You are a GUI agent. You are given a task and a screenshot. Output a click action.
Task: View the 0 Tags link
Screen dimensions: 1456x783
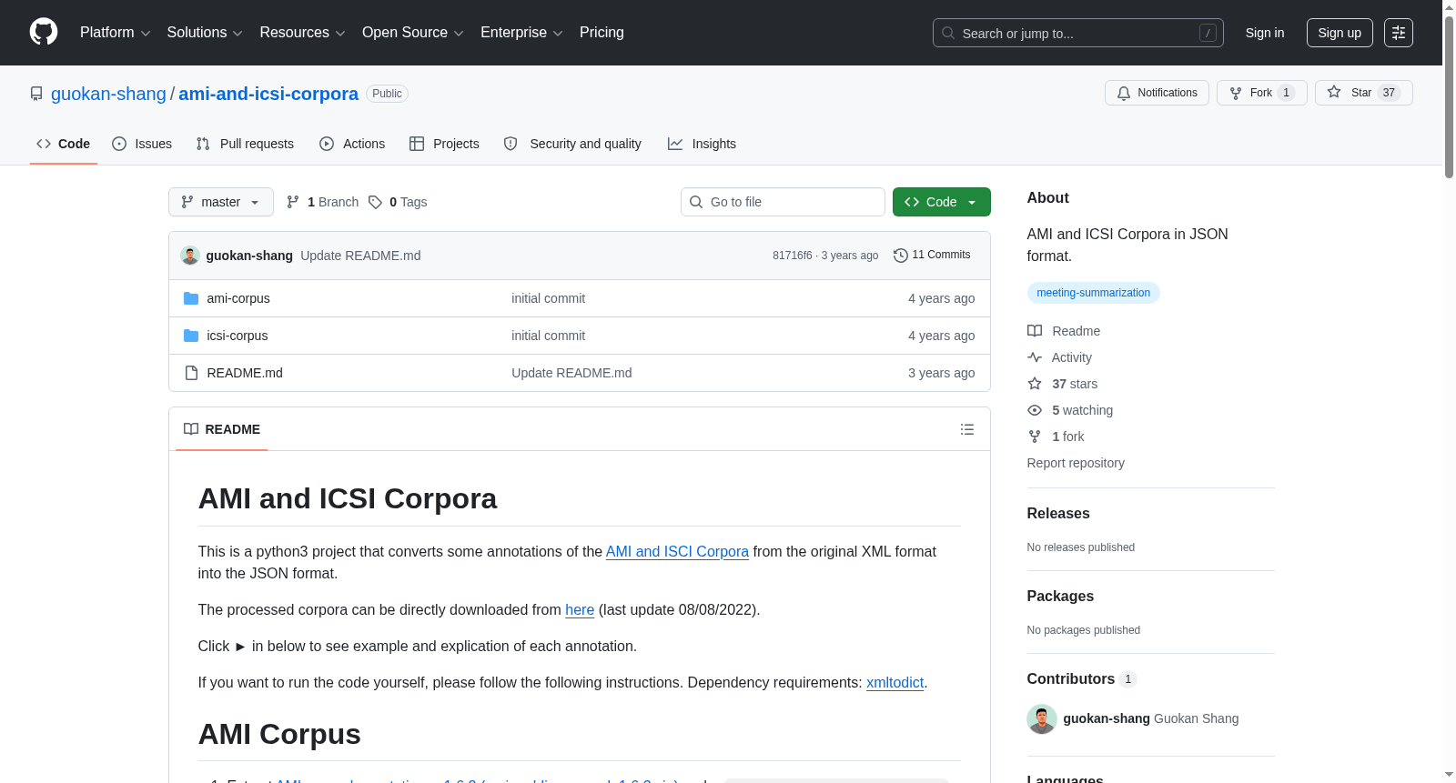pos(399,202)
